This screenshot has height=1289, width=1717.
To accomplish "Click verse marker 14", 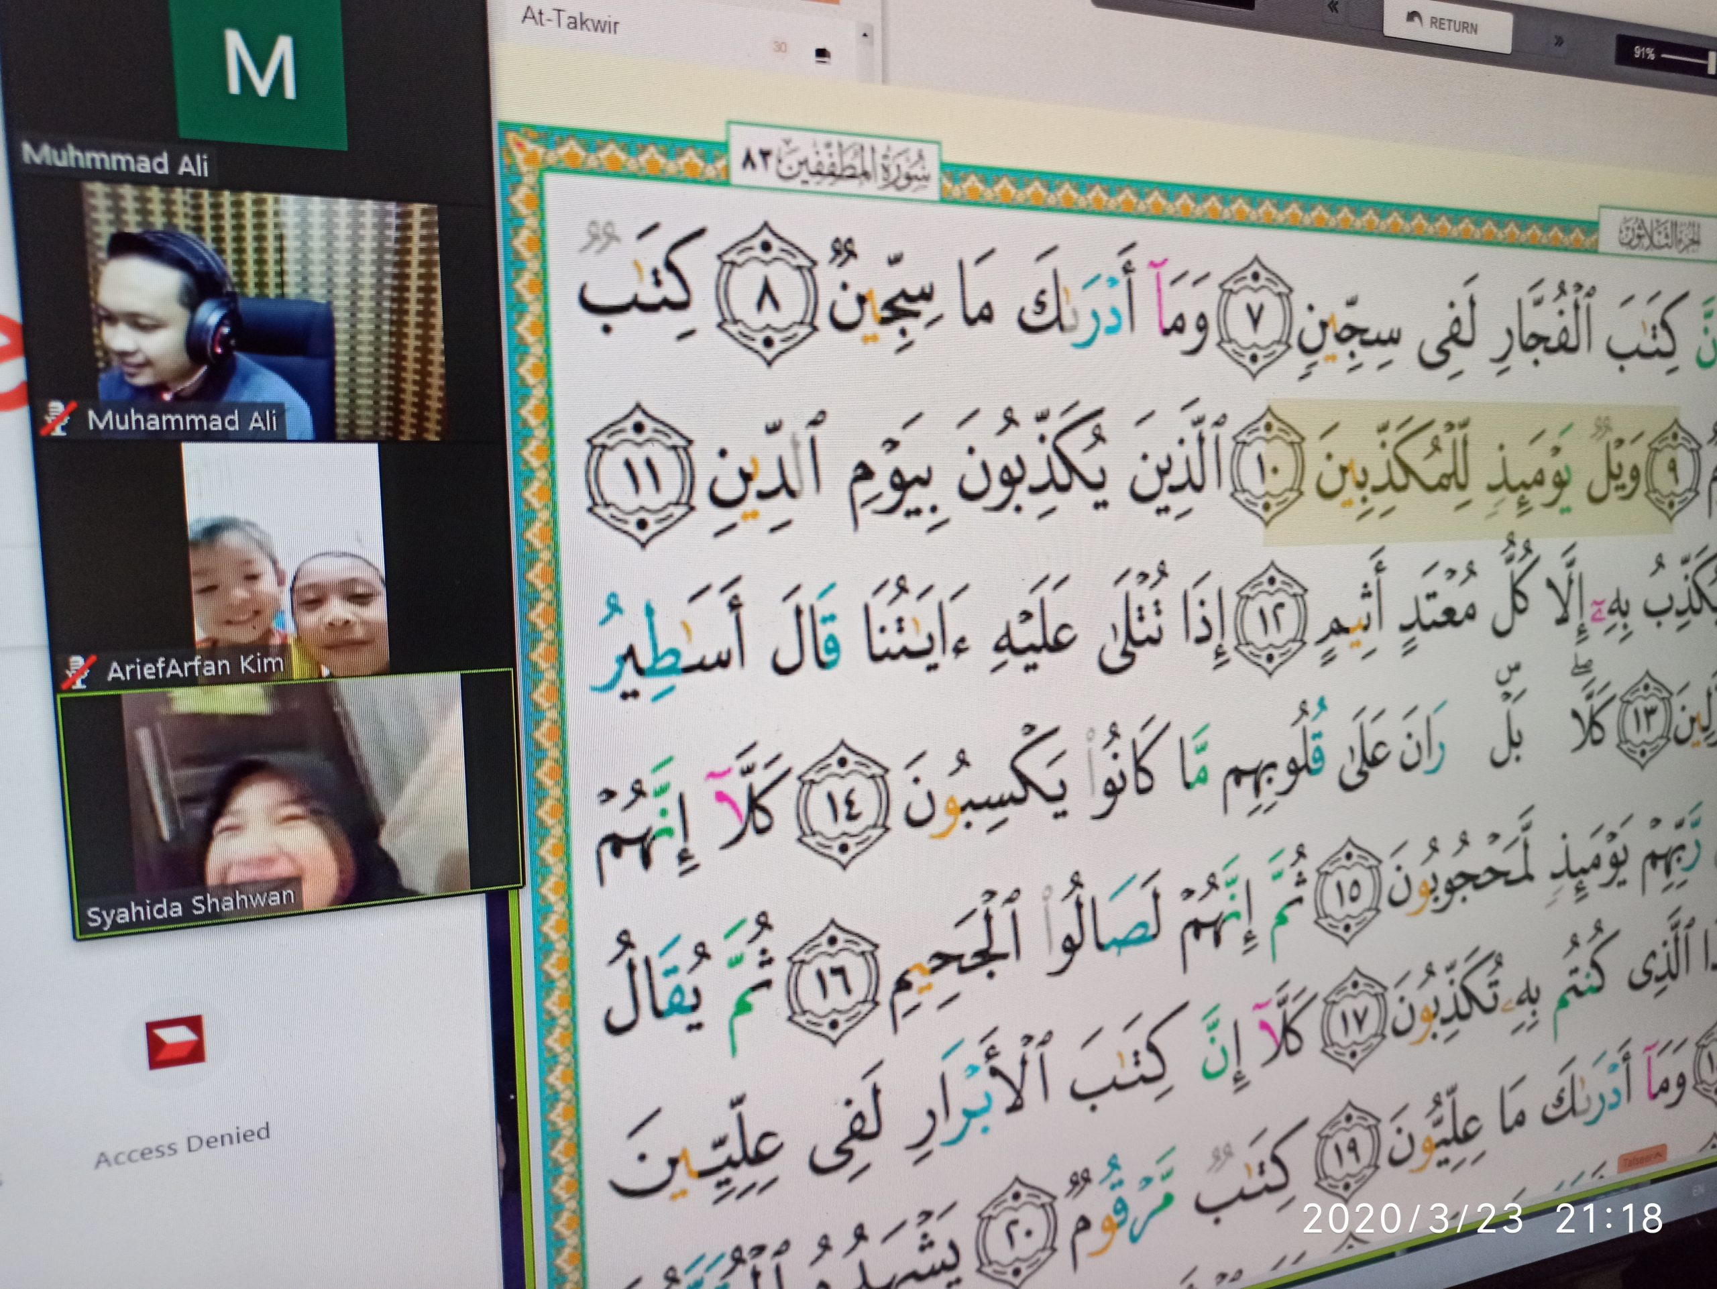I will [843, 805].
